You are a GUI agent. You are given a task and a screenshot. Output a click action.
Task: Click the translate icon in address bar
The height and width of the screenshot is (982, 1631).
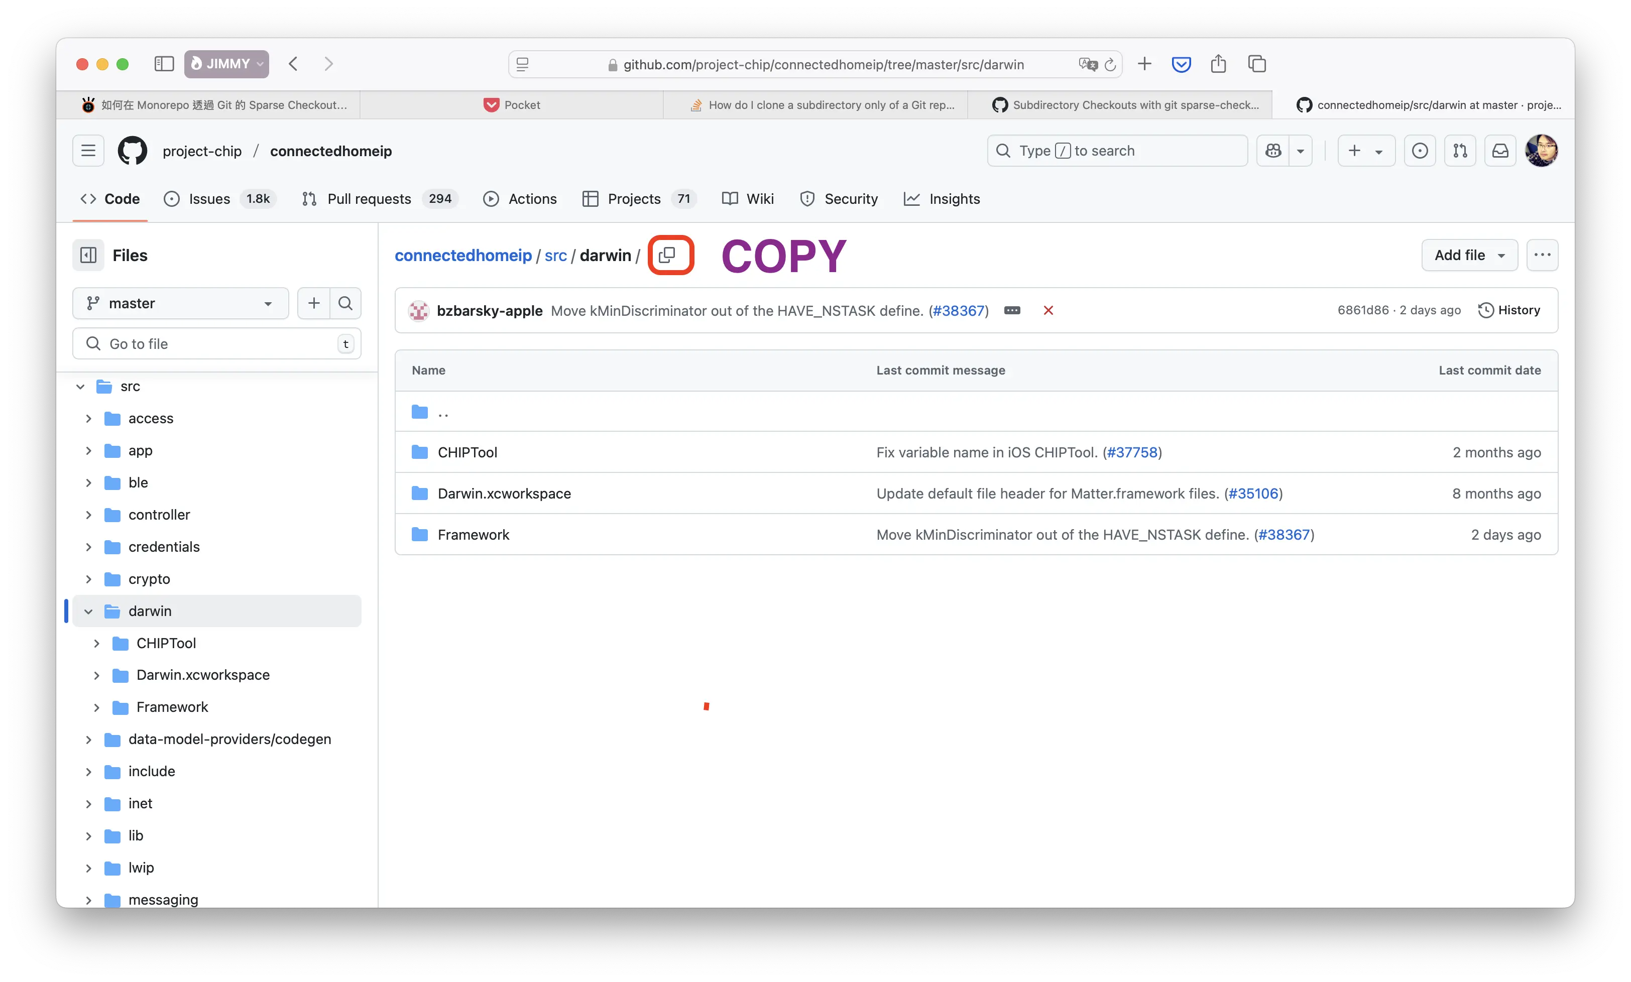(x=1088, y=64)
